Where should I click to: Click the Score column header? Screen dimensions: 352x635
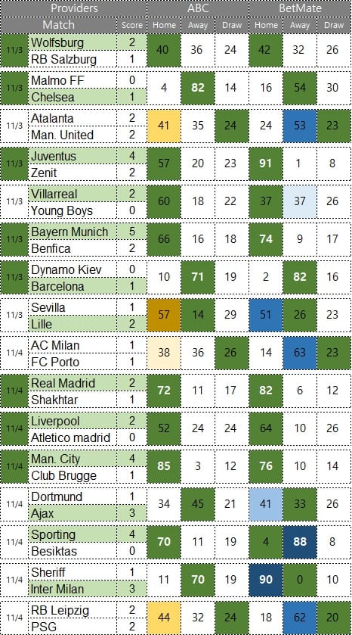click(x=131, y=25)
